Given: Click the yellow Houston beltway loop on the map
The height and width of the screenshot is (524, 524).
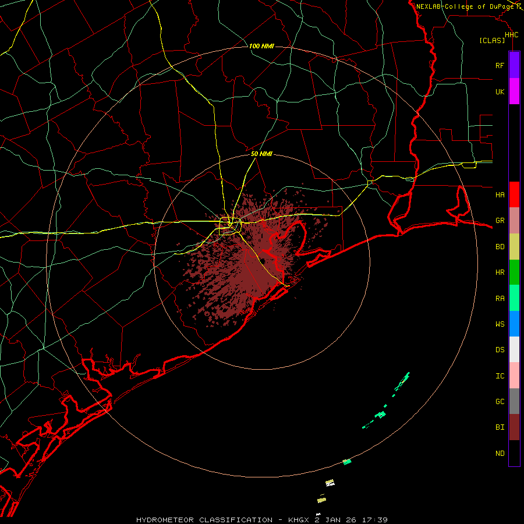Looking at the screenshot, I should click(230, 226).
